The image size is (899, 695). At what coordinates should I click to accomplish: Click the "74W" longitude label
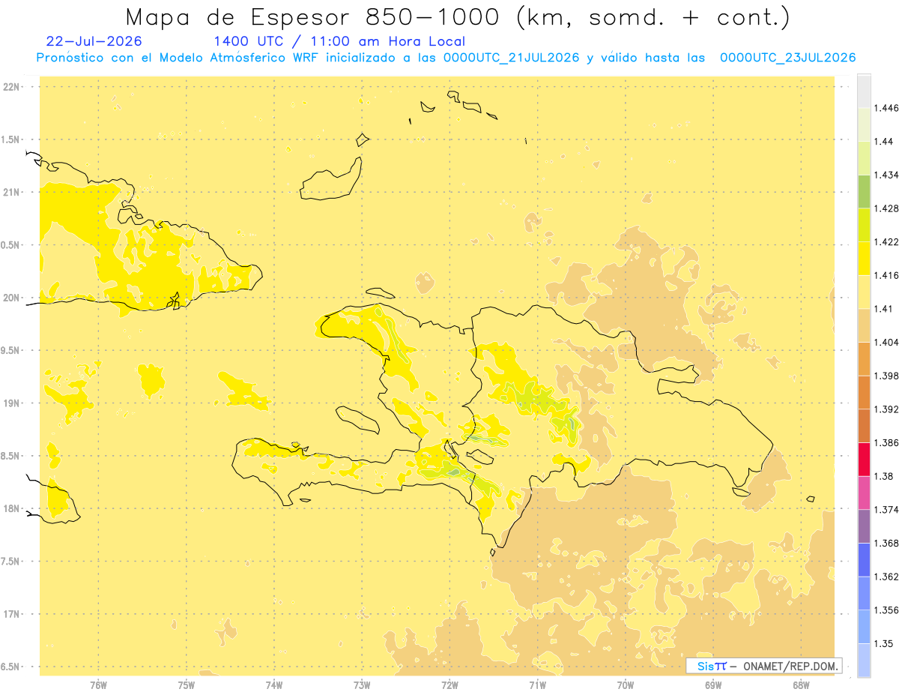[x=274, y=685]
